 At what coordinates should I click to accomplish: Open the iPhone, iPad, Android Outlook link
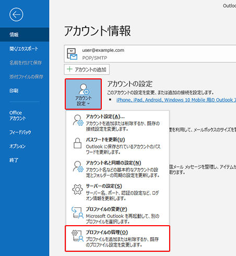point(176,100)
